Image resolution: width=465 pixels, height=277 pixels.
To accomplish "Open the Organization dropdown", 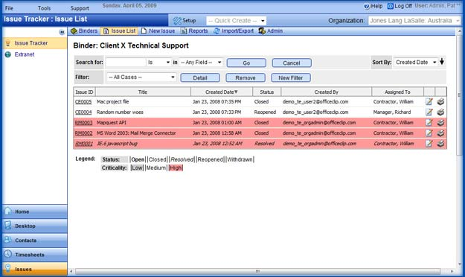I will click(x=414, y=21).
